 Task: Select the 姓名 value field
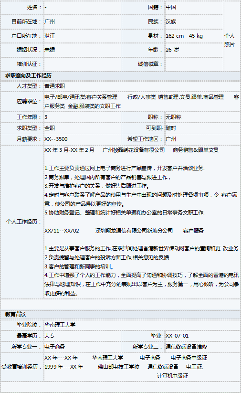[83, 7]
